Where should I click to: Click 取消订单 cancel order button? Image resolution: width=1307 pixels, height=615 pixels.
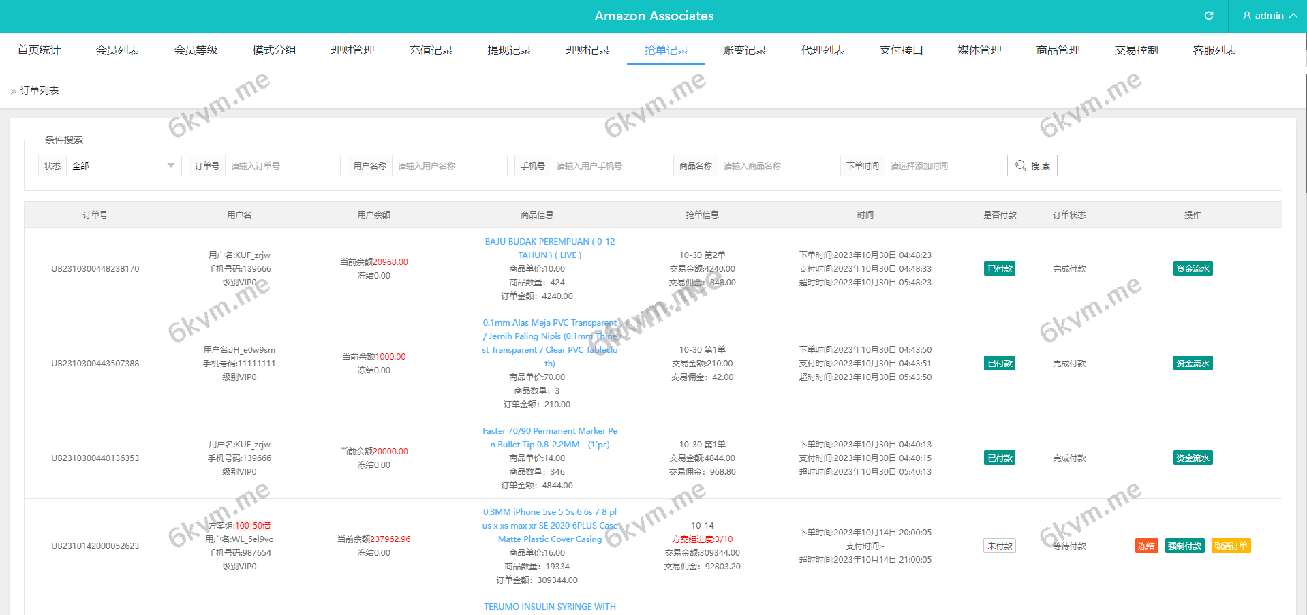coord(1231,546)
